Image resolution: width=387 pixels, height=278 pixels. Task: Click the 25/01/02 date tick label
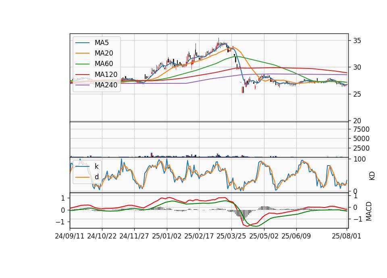[166, 236]
